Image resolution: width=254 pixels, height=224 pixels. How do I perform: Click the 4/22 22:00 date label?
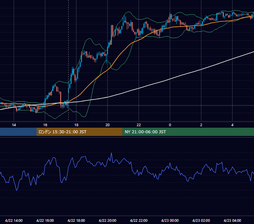(x=139, y=220)
